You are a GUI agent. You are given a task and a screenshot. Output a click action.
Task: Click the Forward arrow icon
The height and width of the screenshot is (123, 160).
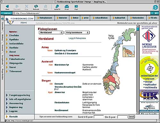click(17, 6)
